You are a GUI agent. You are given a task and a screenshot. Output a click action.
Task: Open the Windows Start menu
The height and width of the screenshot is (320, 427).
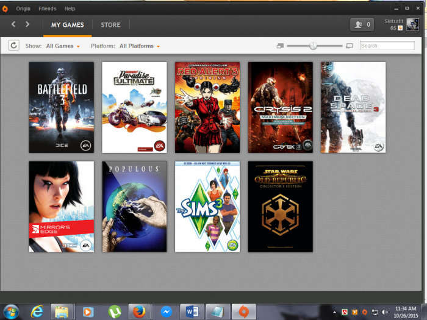[x=11, y=312]
